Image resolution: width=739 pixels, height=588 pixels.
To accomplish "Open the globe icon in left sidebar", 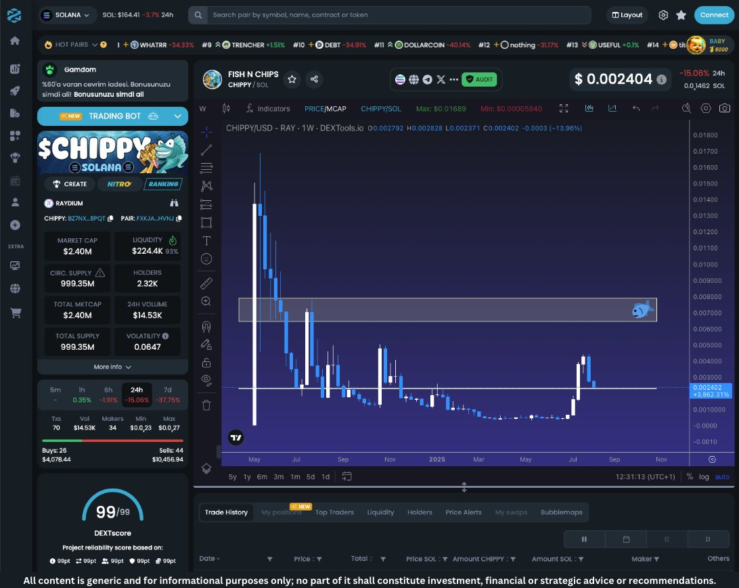I will 15,288.
